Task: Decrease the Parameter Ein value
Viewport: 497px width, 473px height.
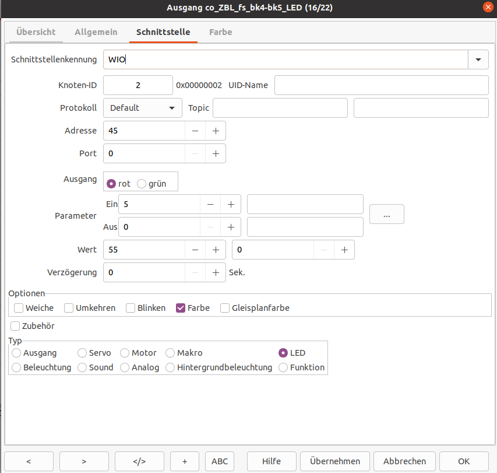Action: [210, 204]
